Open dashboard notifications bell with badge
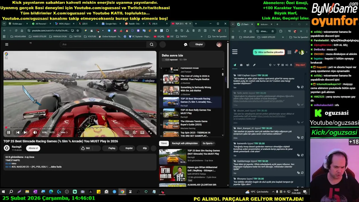This screenshot has height=202, width=359. pos(295,52)
